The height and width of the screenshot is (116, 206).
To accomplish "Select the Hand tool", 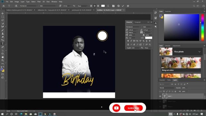I will (x=3, y=57).
